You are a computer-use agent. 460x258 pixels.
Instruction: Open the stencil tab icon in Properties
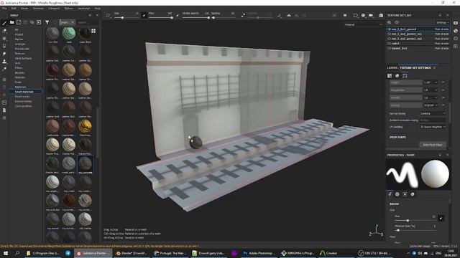click(x=405, y=194)
